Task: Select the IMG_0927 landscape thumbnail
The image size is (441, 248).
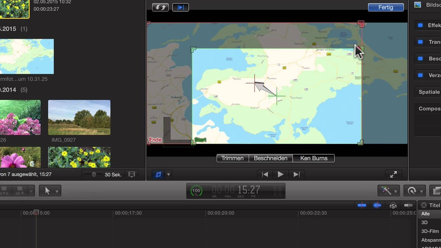Action: point(79,117)
